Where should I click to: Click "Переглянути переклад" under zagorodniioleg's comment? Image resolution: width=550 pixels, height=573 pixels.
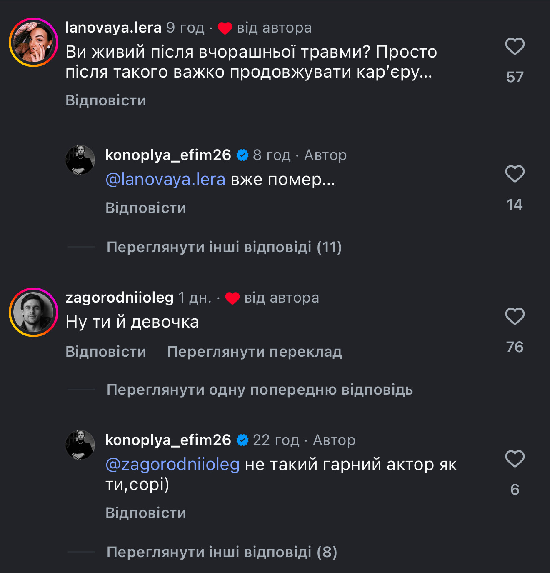(255, 352)
